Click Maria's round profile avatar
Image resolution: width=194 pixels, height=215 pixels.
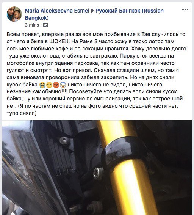(x=14, y=14)
